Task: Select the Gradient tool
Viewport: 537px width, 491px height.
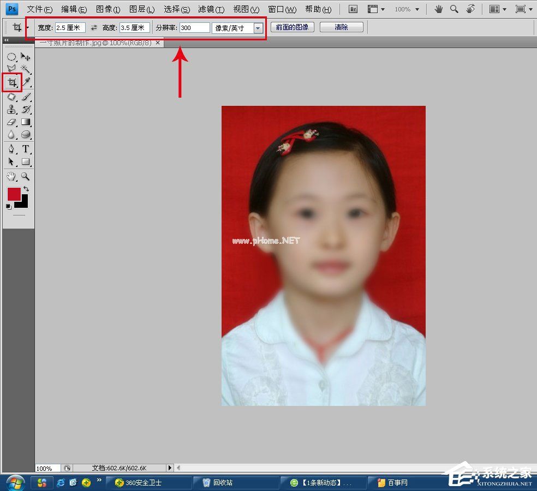Action: click(x=26, y=122)
